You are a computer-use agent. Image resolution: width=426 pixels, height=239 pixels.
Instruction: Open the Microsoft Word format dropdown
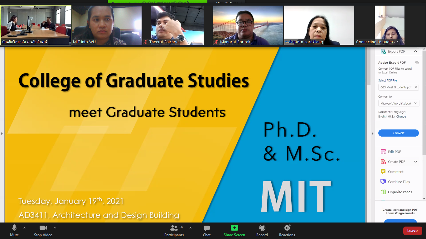(x=398, y=103)
